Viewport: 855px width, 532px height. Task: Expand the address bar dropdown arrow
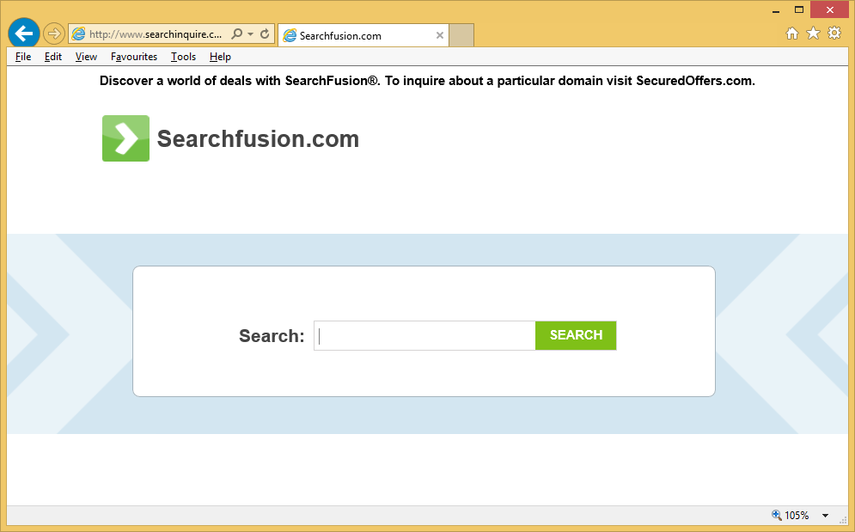(251, 34)
